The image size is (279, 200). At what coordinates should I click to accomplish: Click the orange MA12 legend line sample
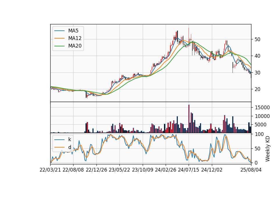pos(59,38)
